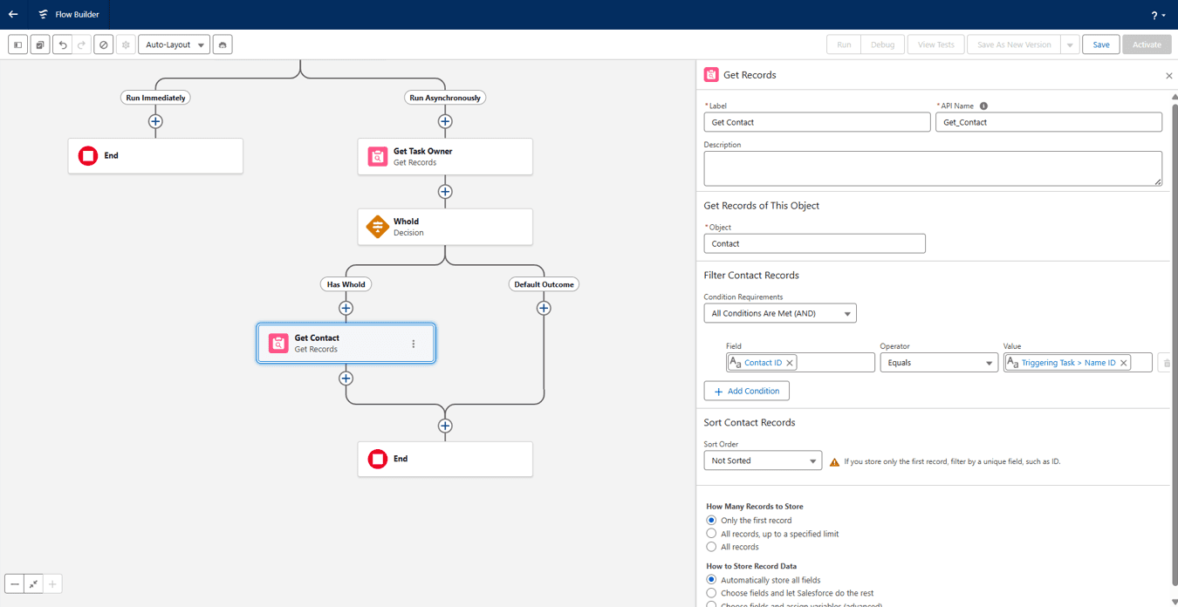Screen dimensions: 1178x607
Task: Open the Sort Order dropdown
Action: point(763,460)
